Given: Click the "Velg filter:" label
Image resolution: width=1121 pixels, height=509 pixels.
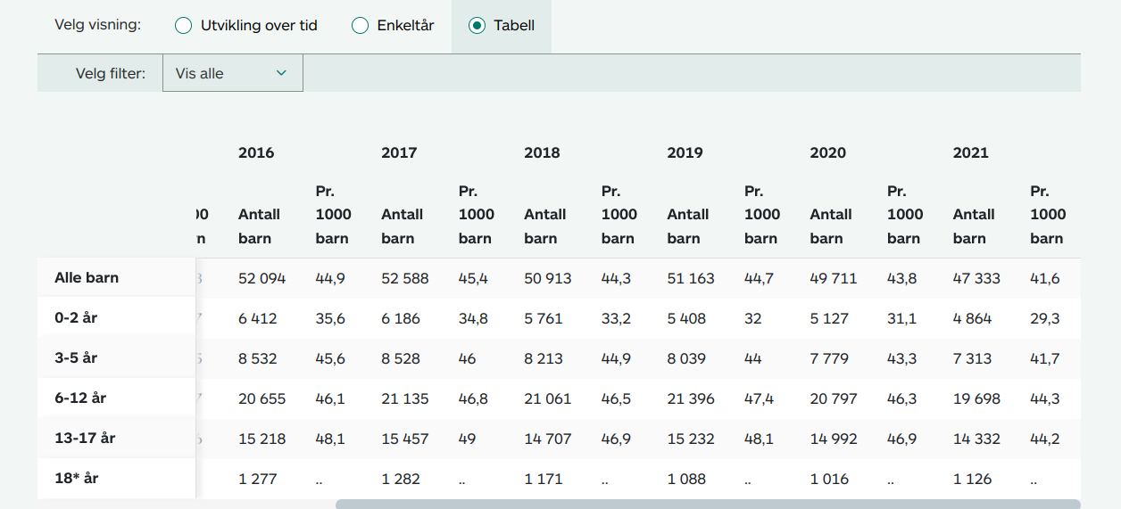Looking at the screenshot, I should coord(111,73).
